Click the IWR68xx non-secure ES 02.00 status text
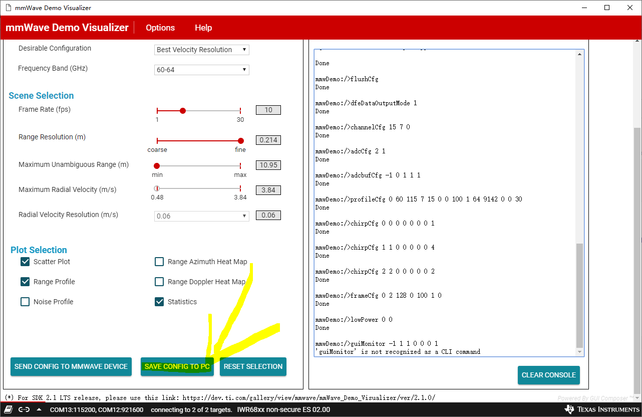Viewport: 642px width, 417px height. [x=283, y=409]
